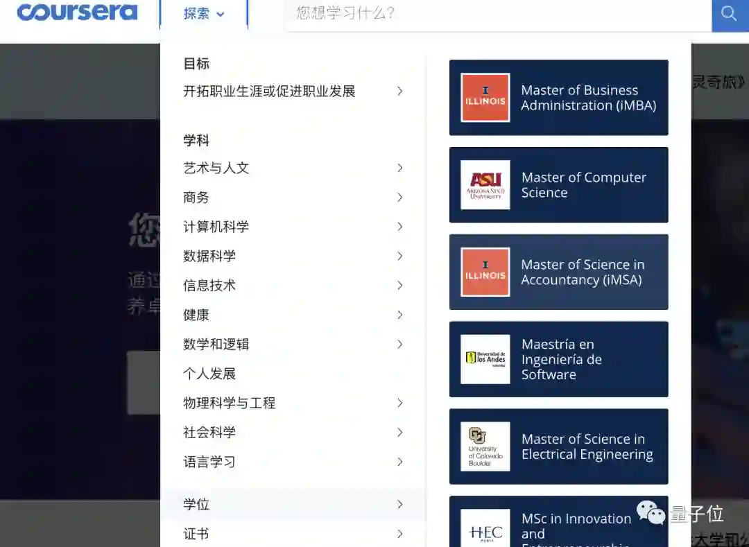The height and width of the screenshot is (547, 749).
Task: Click the Illinois logo on iMSA card
Action: (x=485, y=272)
